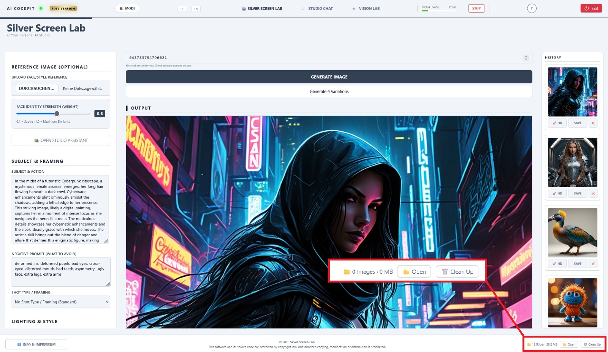The image size is (608, 352).
Task: Expand the Shot Type / Framing dropdown
Action: [x=61, y=302]
